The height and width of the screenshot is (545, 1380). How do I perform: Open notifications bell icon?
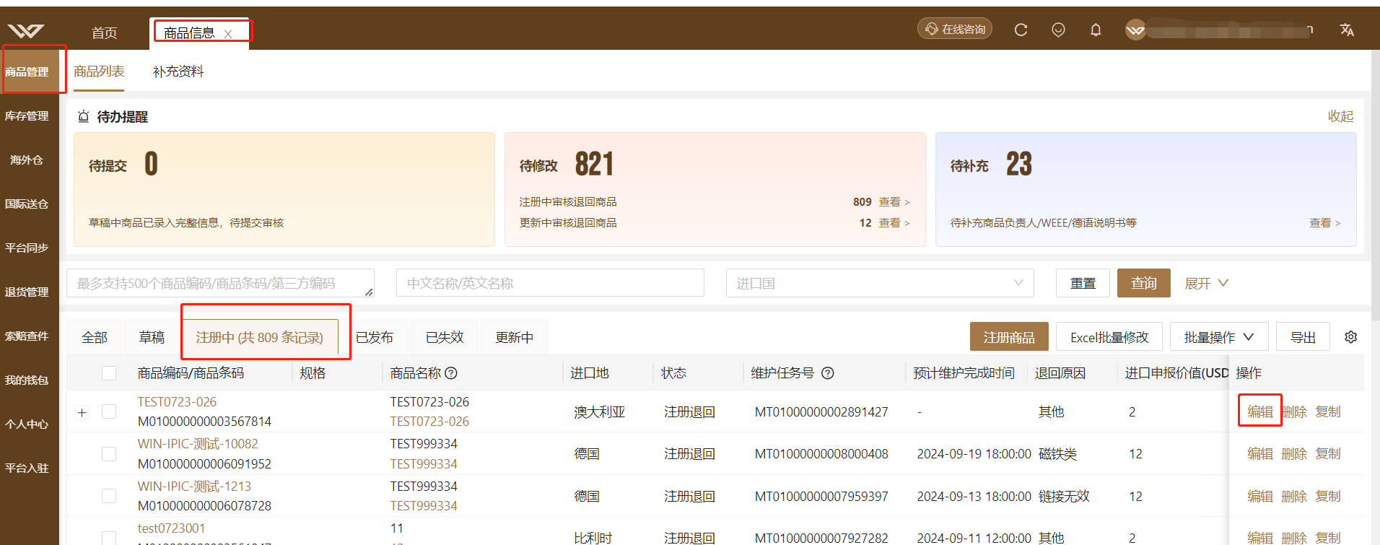(x=1096, y=30)
